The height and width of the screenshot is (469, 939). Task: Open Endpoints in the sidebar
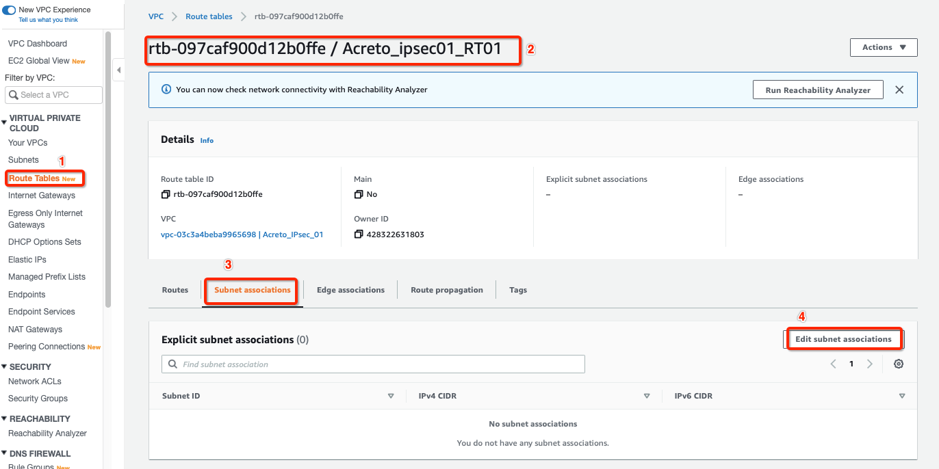27,295
